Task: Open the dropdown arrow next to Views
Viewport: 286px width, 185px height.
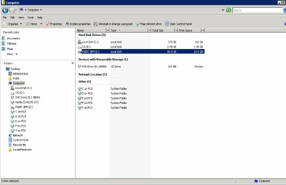Action: click(x=41, y=24)
